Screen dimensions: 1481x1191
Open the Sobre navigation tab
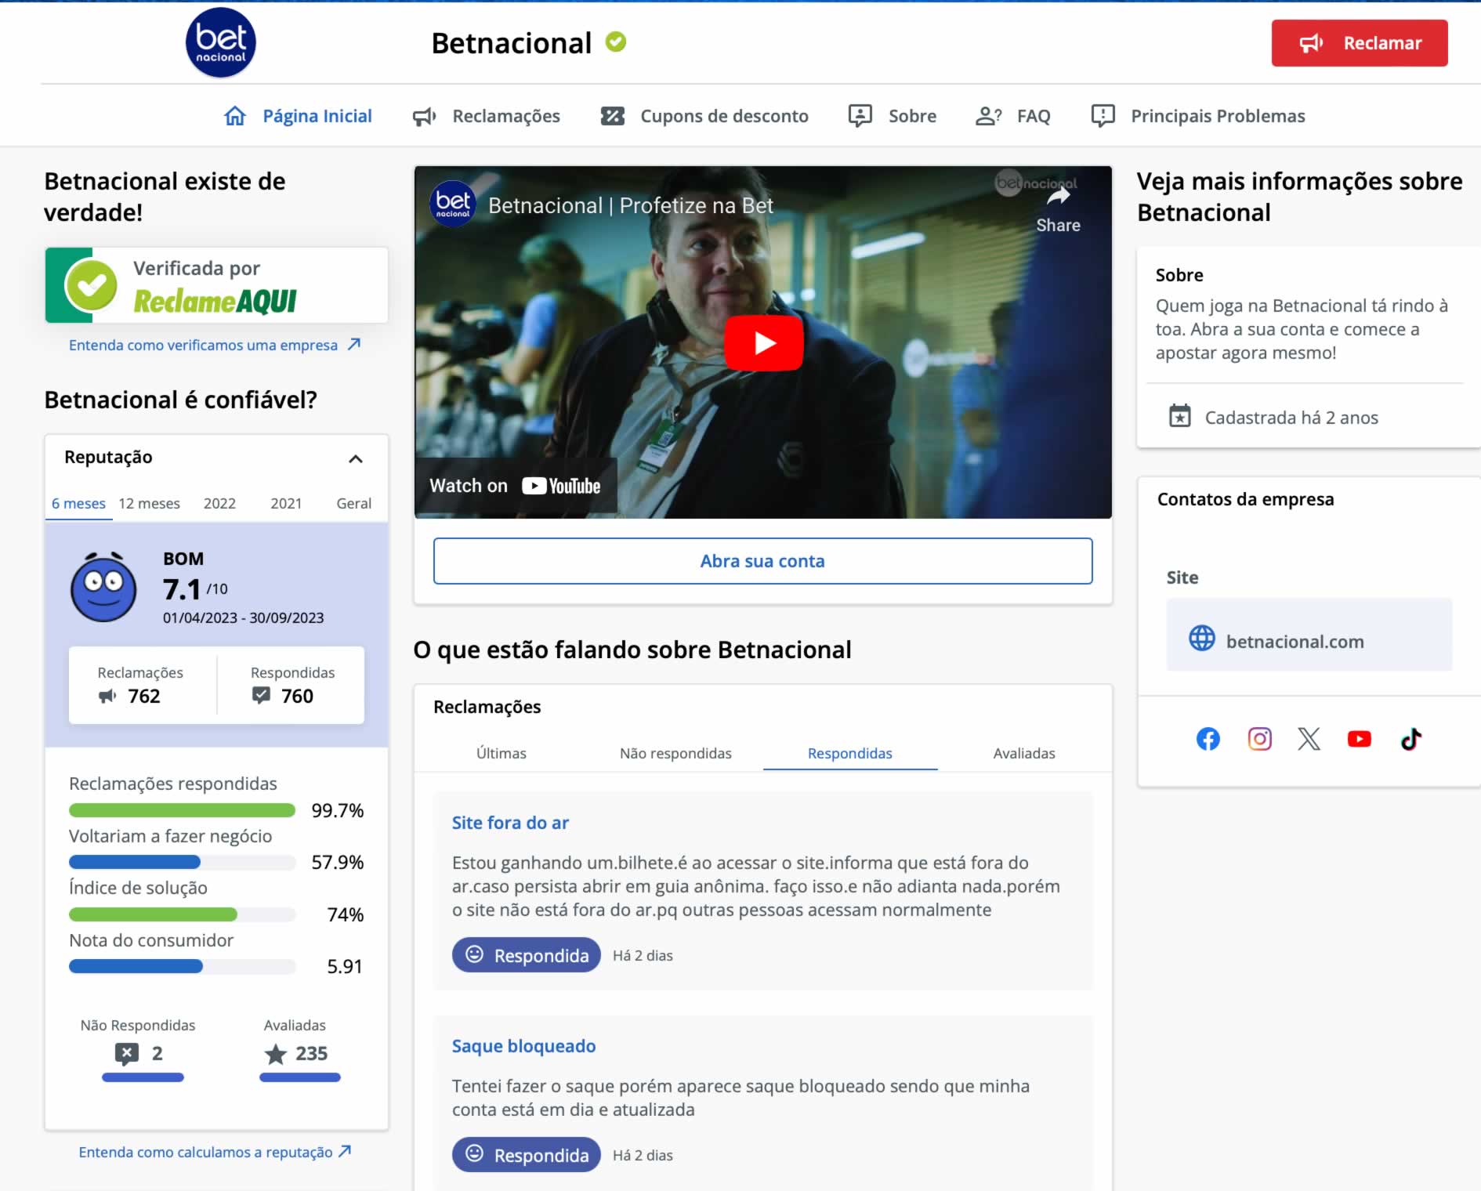[892, 116]
